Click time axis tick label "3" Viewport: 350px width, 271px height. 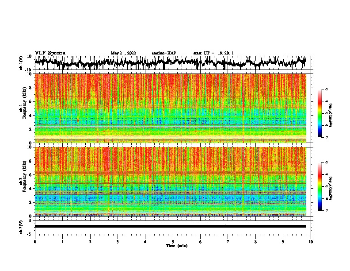coord(118,242)
